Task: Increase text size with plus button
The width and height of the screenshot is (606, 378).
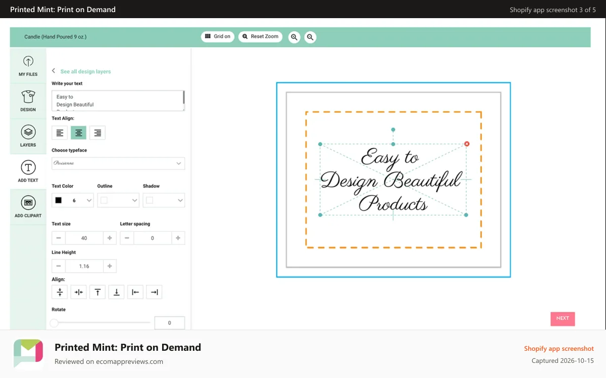Action: pyautogui.click(x=110, y=238)
